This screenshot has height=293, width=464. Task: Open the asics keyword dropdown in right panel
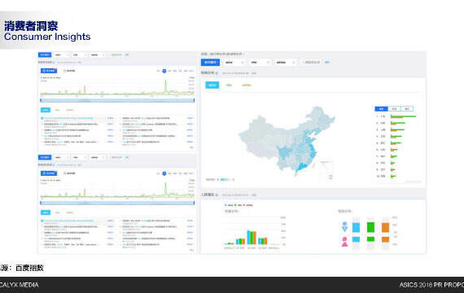(x=234, y=63)
